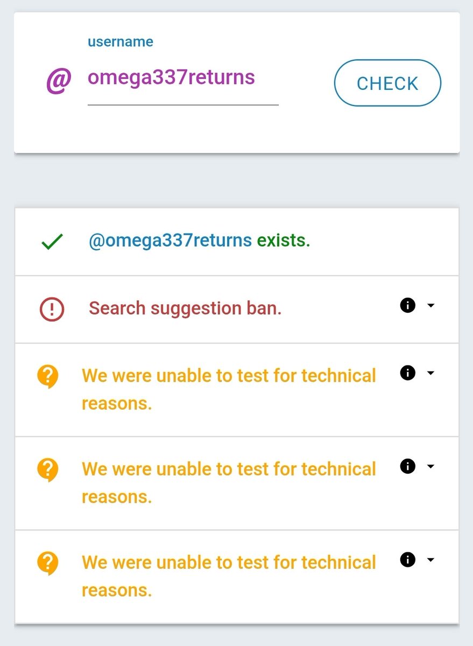
Task: Click the first orange question mark icon
Action: pyautogui.click(x=48, y=376)
